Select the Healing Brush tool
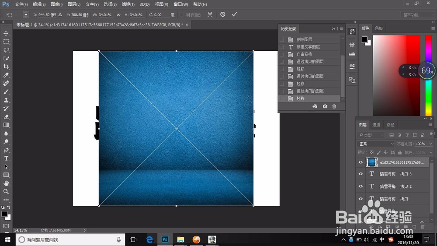 [6, 84]
